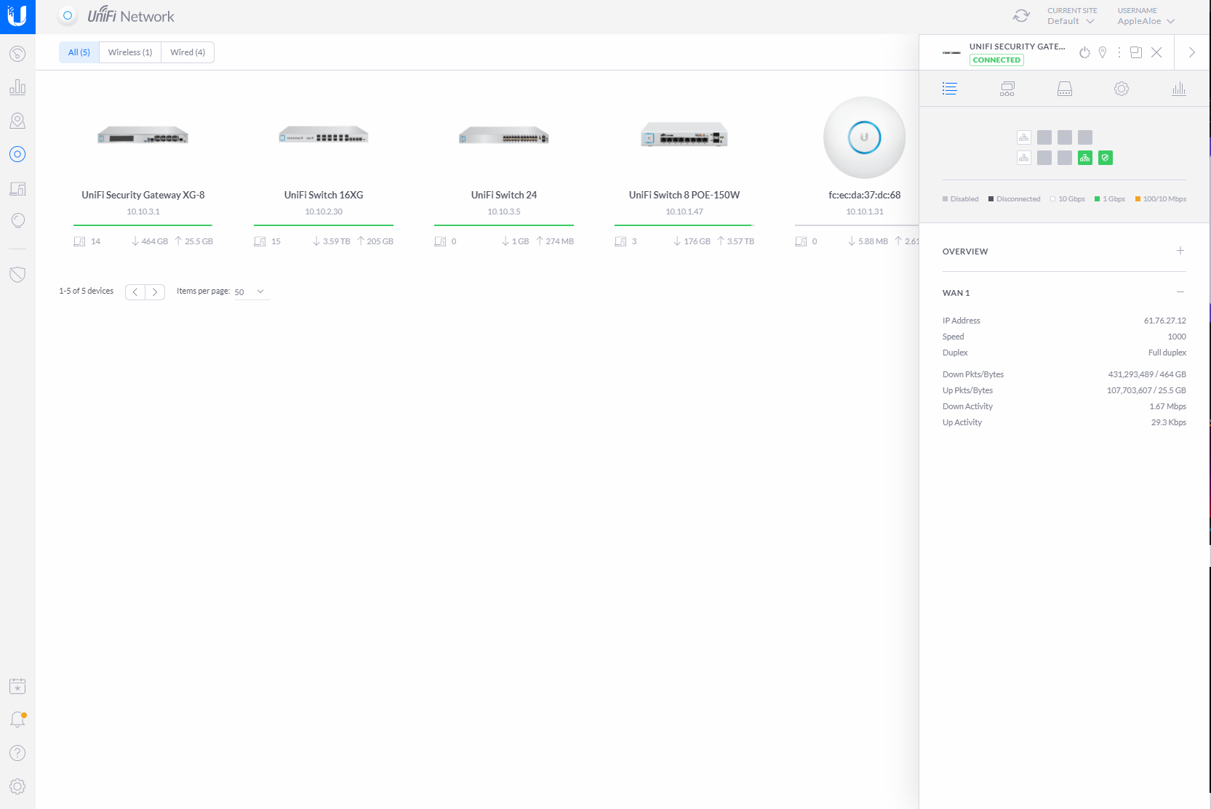1211x809 pixels.
Task: Collapse side panel with right chevron
Action: pos(1192,52)
